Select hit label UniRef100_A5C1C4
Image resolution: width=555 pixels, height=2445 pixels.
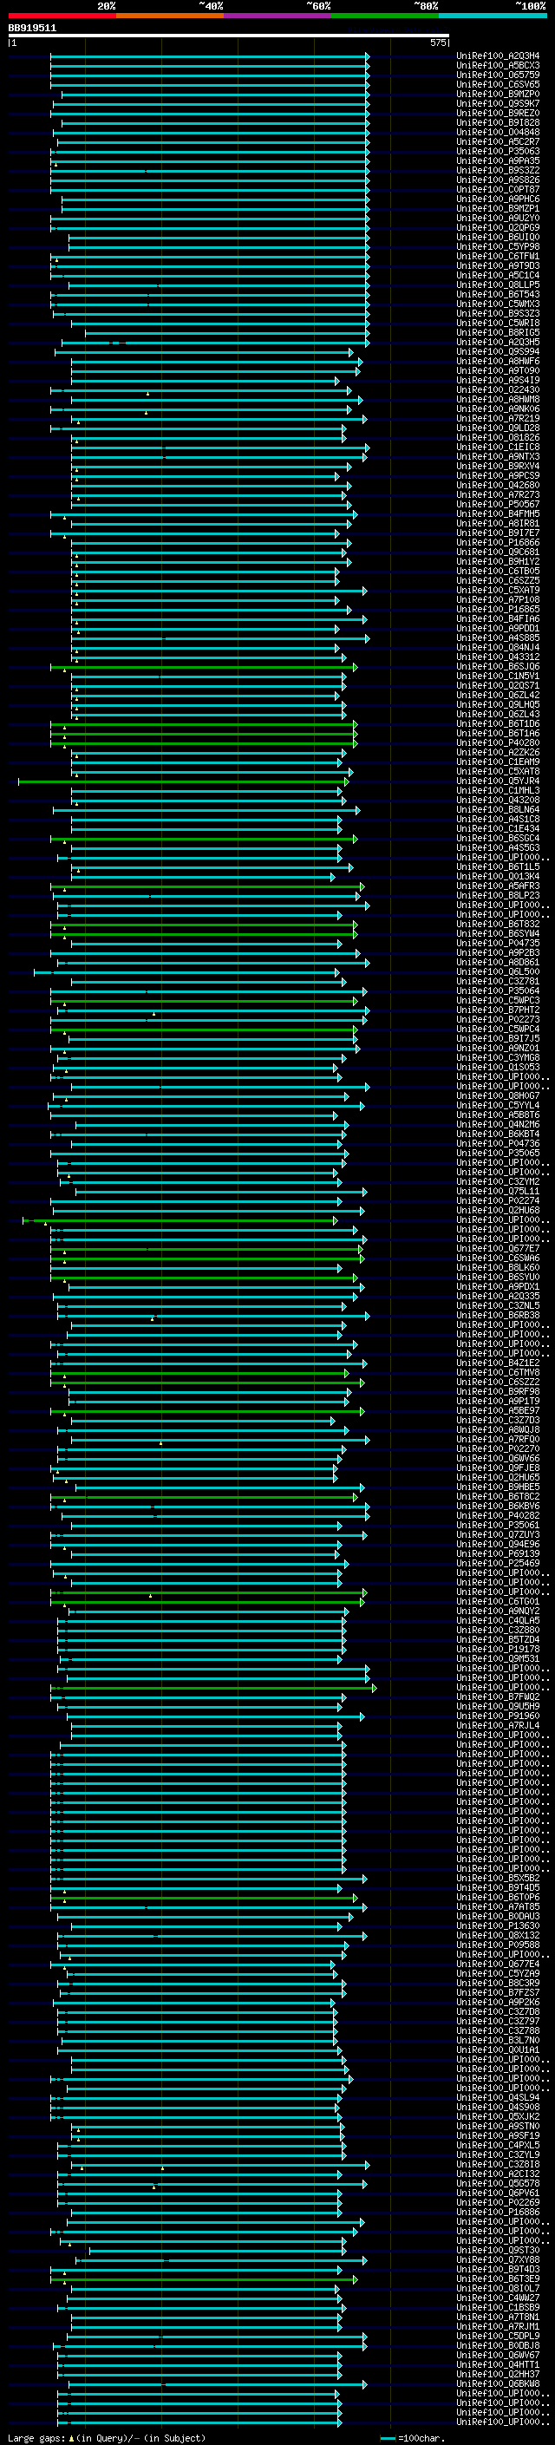[x=498, y=275]
